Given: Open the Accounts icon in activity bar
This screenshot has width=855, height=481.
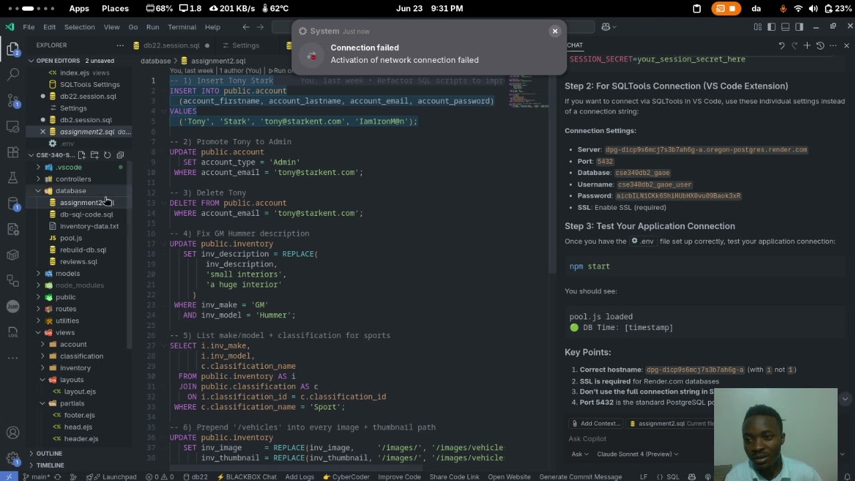Looking at the screenshot, I should (13, 433).
